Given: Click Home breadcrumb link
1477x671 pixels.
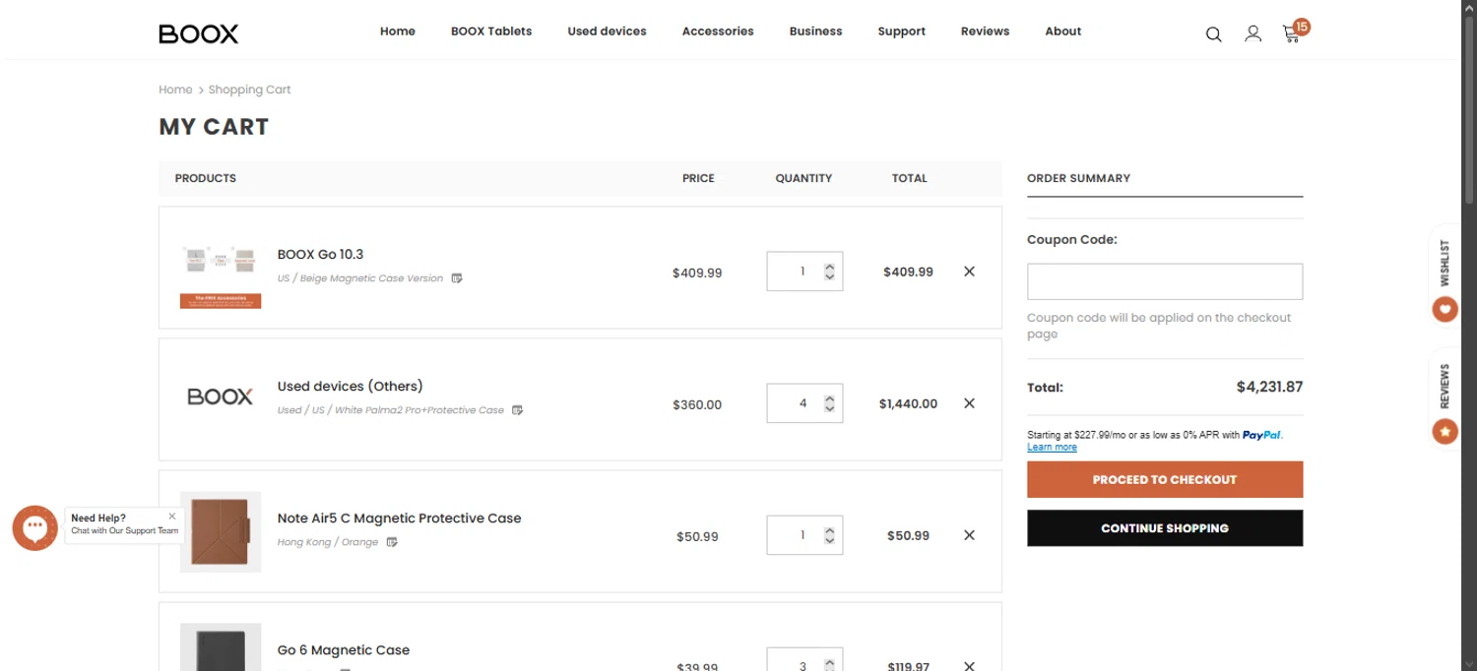Looking at the screenshot, I should point(175,90).
